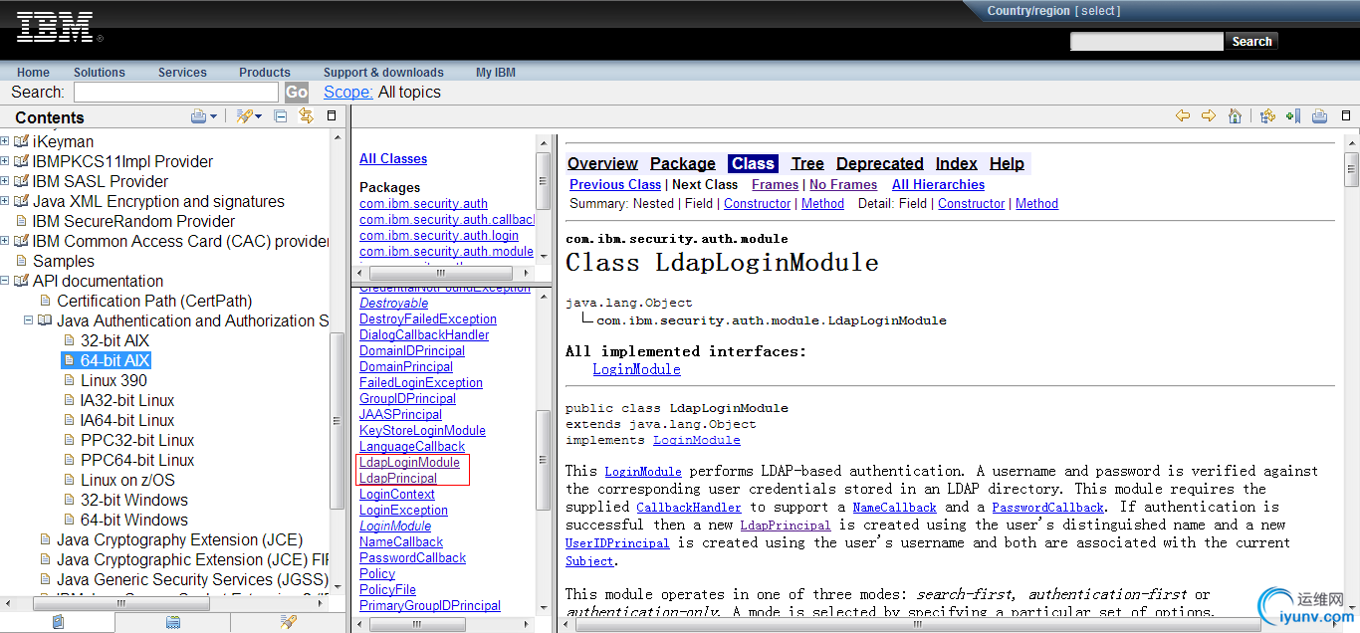Viewport: 1360px width, 633px height.
Task: Click the Previous Class link
Action: (x=615, y=184)
